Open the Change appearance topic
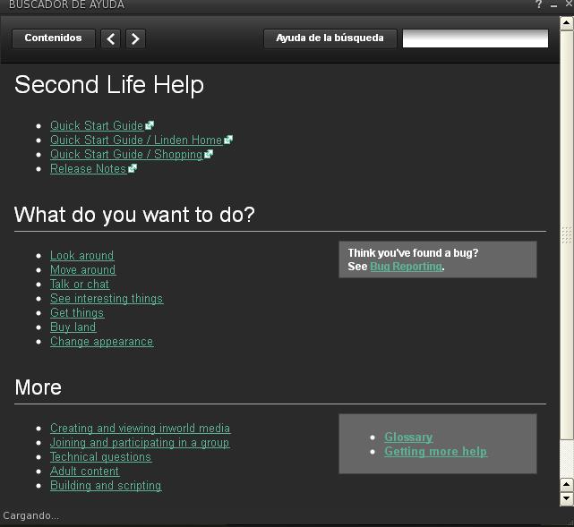 pyautogui.click(x=102, y=342)
